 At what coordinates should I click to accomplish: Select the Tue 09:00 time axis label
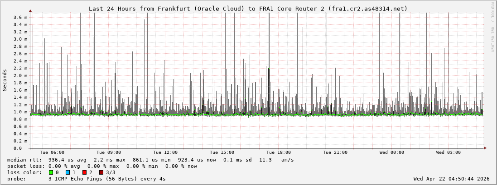pos(109,153)
